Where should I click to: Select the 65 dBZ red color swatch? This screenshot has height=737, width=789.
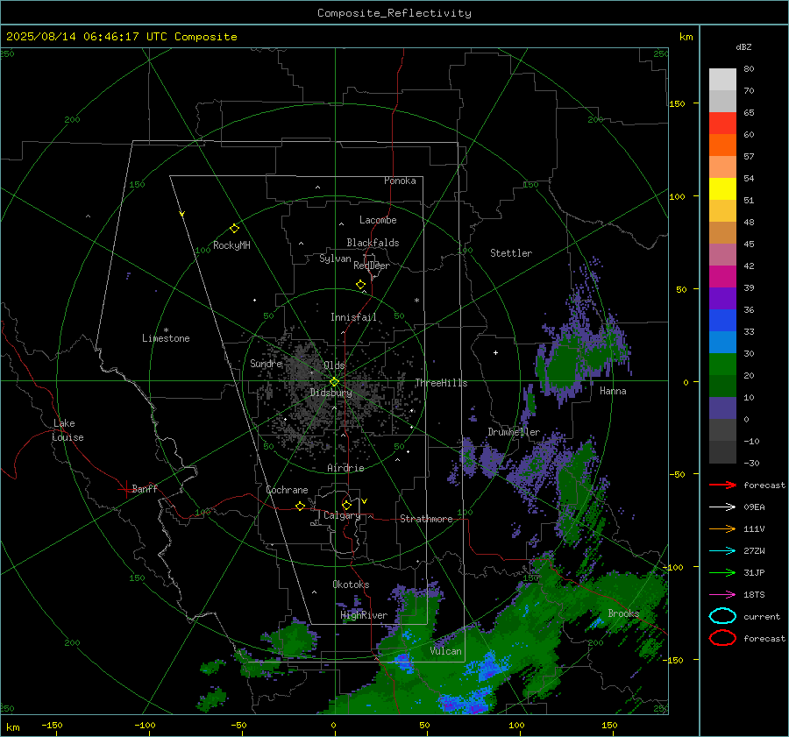pyautogui.click(x=722, y=123)
